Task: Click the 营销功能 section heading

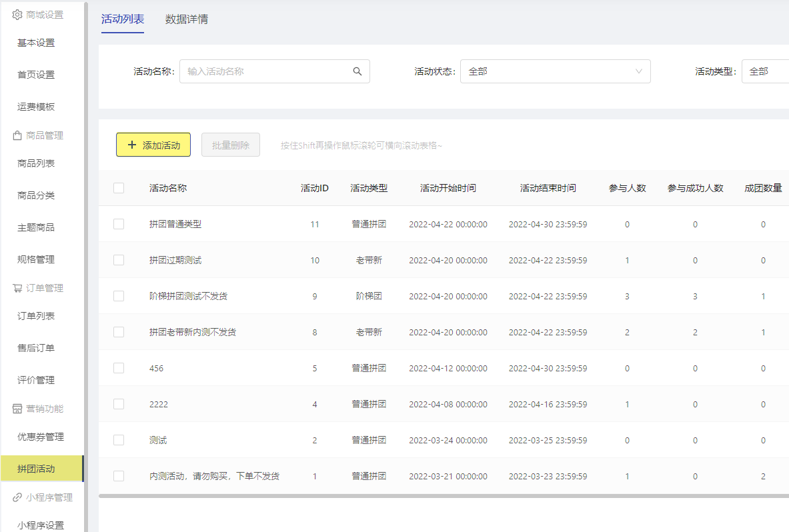Action: 44,408
